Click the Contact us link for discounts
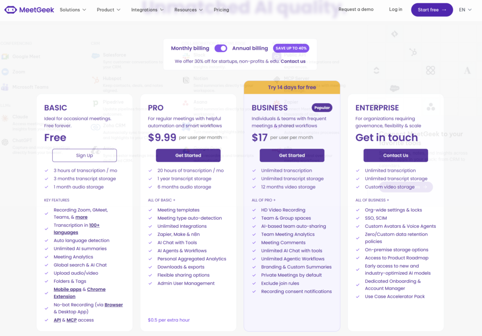 (293, 61)
